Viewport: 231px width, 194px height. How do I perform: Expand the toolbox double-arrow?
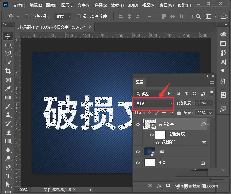pyautogui.click(x=4, y=25)
